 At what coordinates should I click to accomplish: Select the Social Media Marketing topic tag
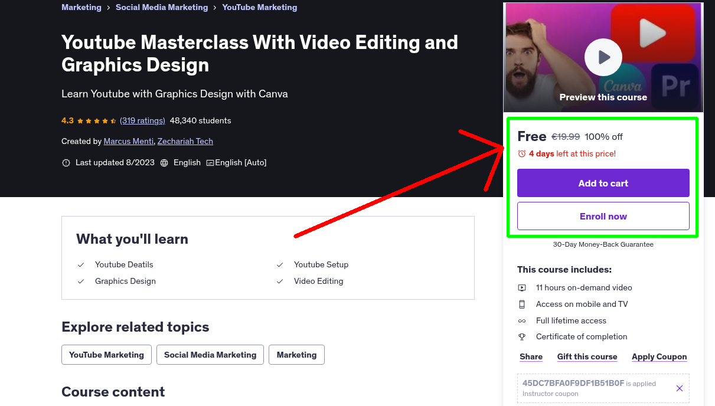tap(210, 355)
